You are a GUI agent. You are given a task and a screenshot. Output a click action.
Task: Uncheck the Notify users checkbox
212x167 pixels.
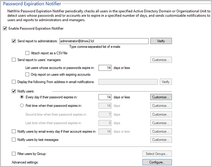[14, 91]
